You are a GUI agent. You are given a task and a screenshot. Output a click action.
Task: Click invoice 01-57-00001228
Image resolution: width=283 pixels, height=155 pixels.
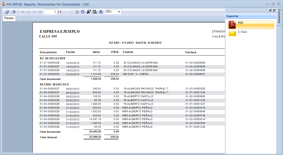(195, 127)
